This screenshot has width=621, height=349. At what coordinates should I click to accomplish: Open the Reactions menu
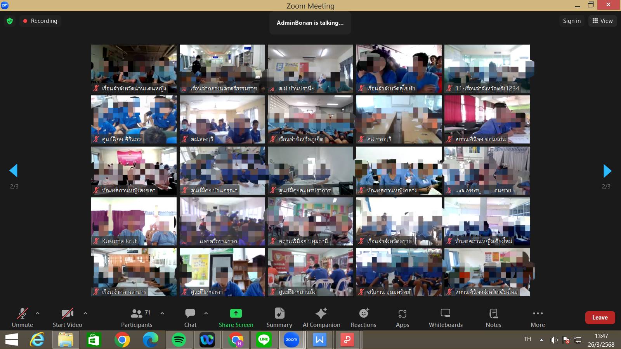[x=363, y=318]
